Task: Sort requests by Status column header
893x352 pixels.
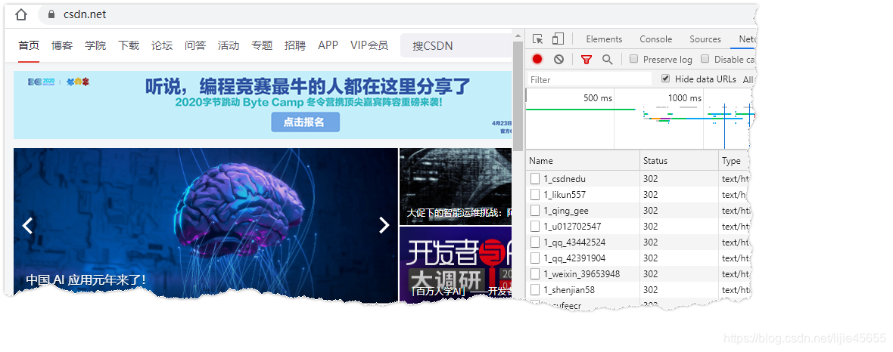Action: pos(680,160)
